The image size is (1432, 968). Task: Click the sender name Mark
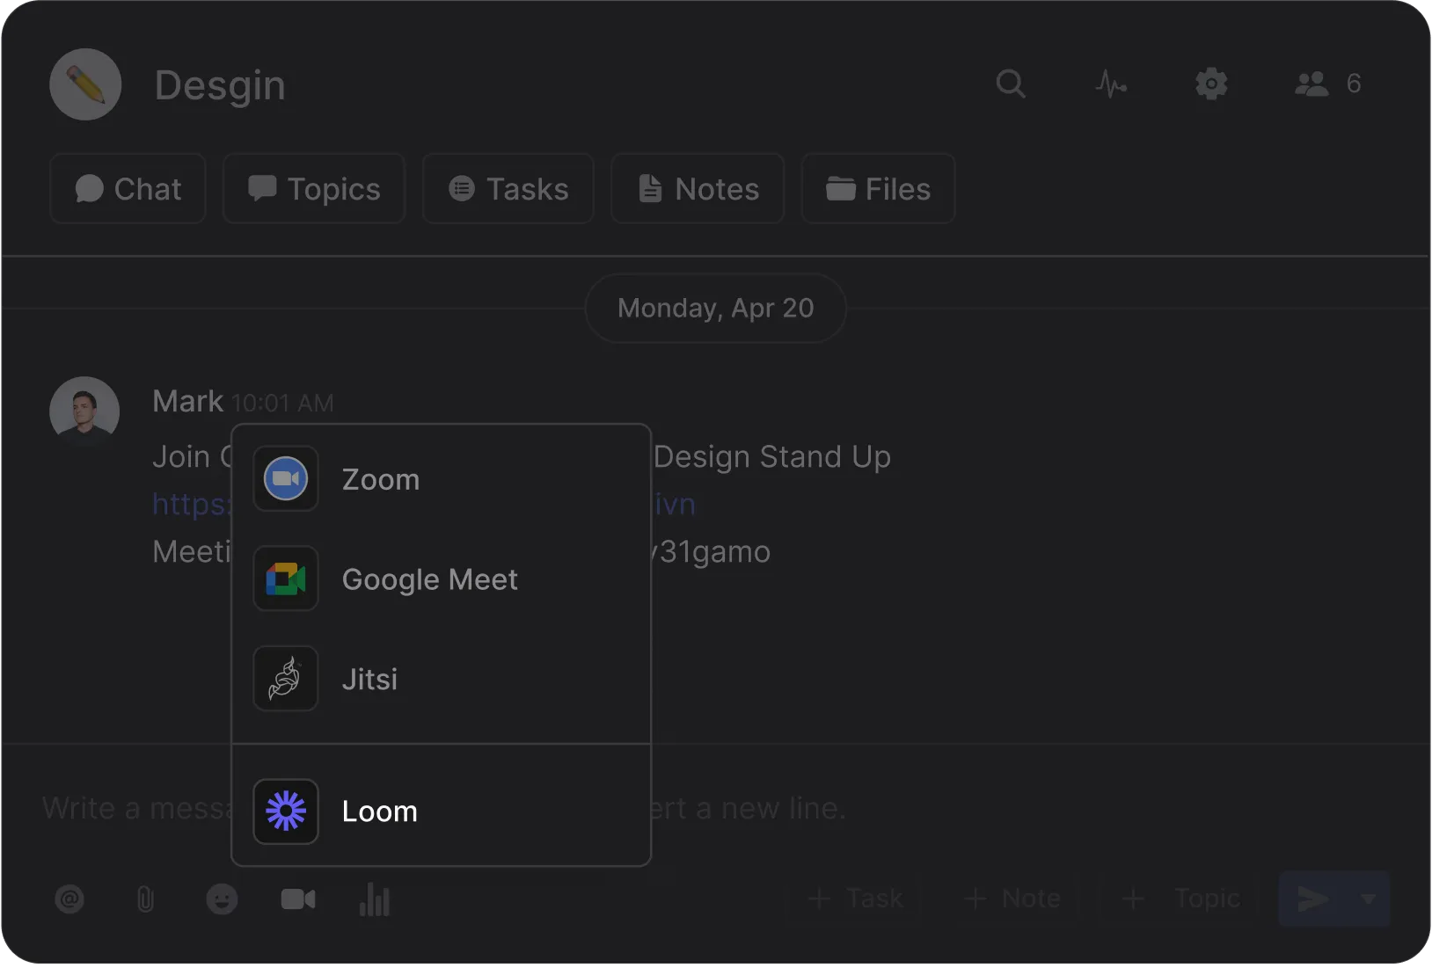pyautogui.click(x=187, y=401)
